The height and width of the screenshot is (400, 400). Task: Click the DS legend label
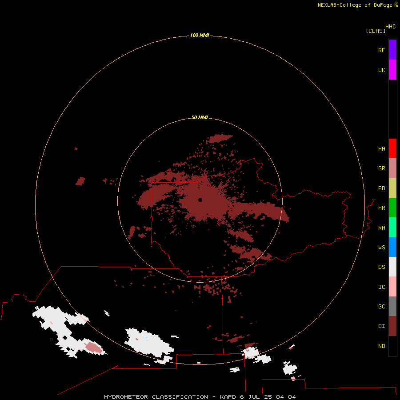click(x=381, y=267)
